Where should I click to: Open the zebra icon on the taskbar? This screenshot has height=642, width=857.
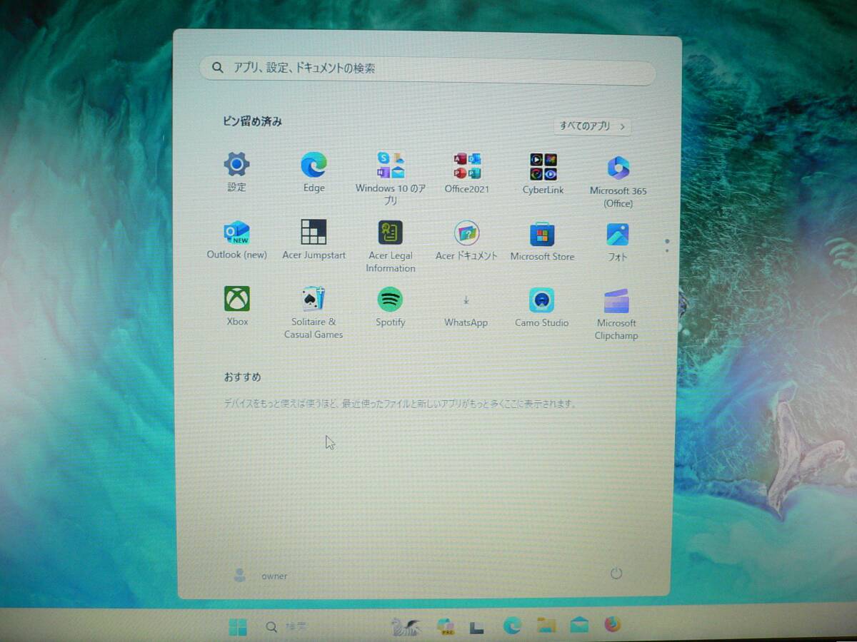pos(406,627)
